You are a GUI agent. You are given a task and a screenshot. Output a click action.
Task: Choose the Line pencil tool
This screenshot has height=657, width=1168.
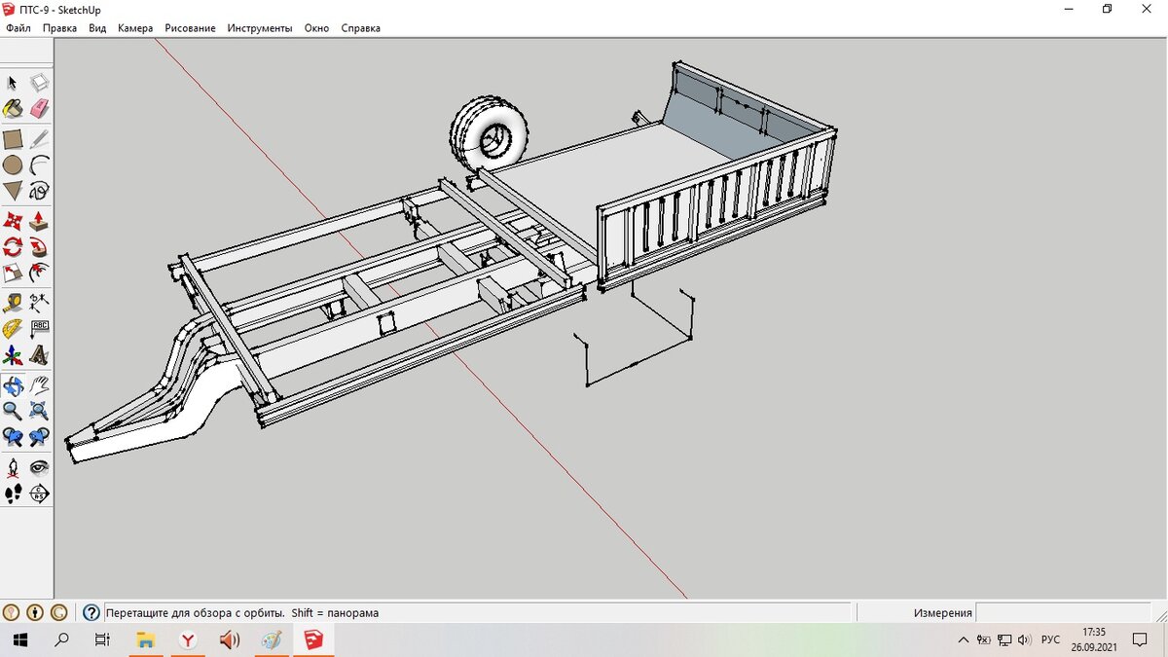(x=40, y=139)
